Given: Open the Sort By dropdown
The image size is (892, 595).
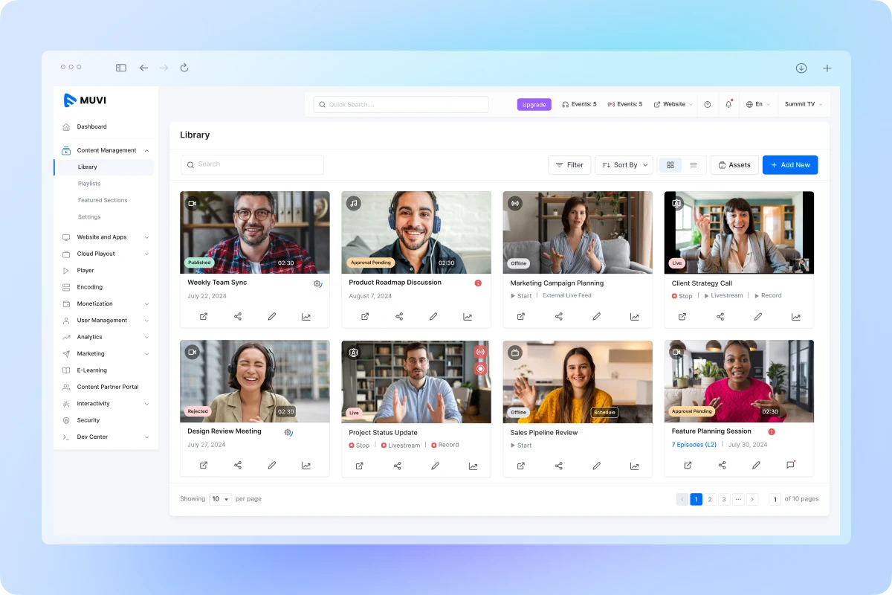Looking at the screenshot, I should (624, 164).
